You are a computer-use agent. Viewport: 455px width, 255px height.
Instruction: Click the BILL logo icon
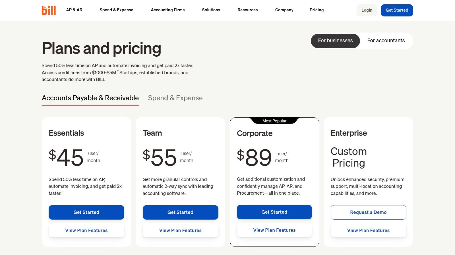[49, 10]
